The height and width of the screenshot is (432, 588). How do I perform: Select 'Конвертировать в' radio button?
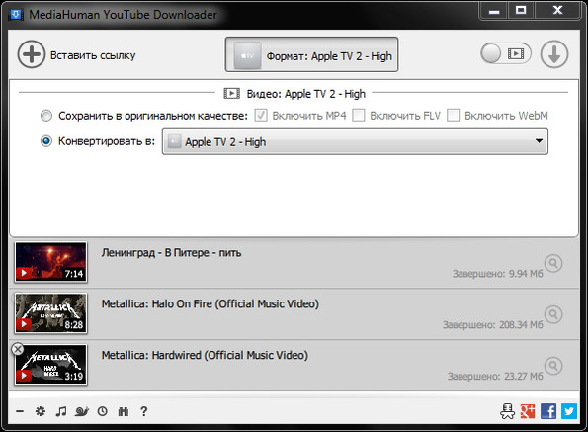pyautogui.click(x=46, y=141)
